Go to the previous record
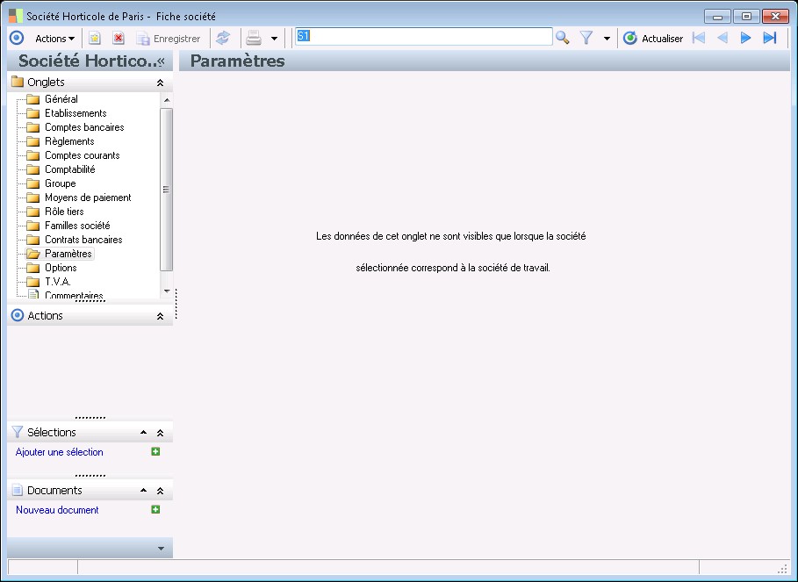The image size is (798, 582). (x=723, y=38)
